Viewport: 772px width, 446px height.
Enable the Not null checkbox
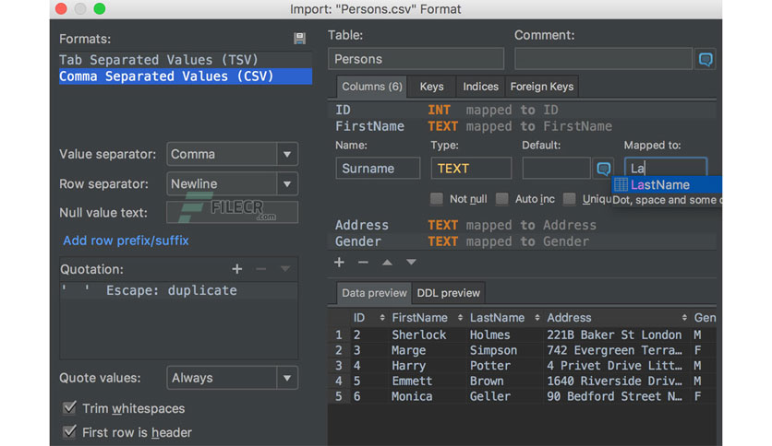tap(436, 198)
